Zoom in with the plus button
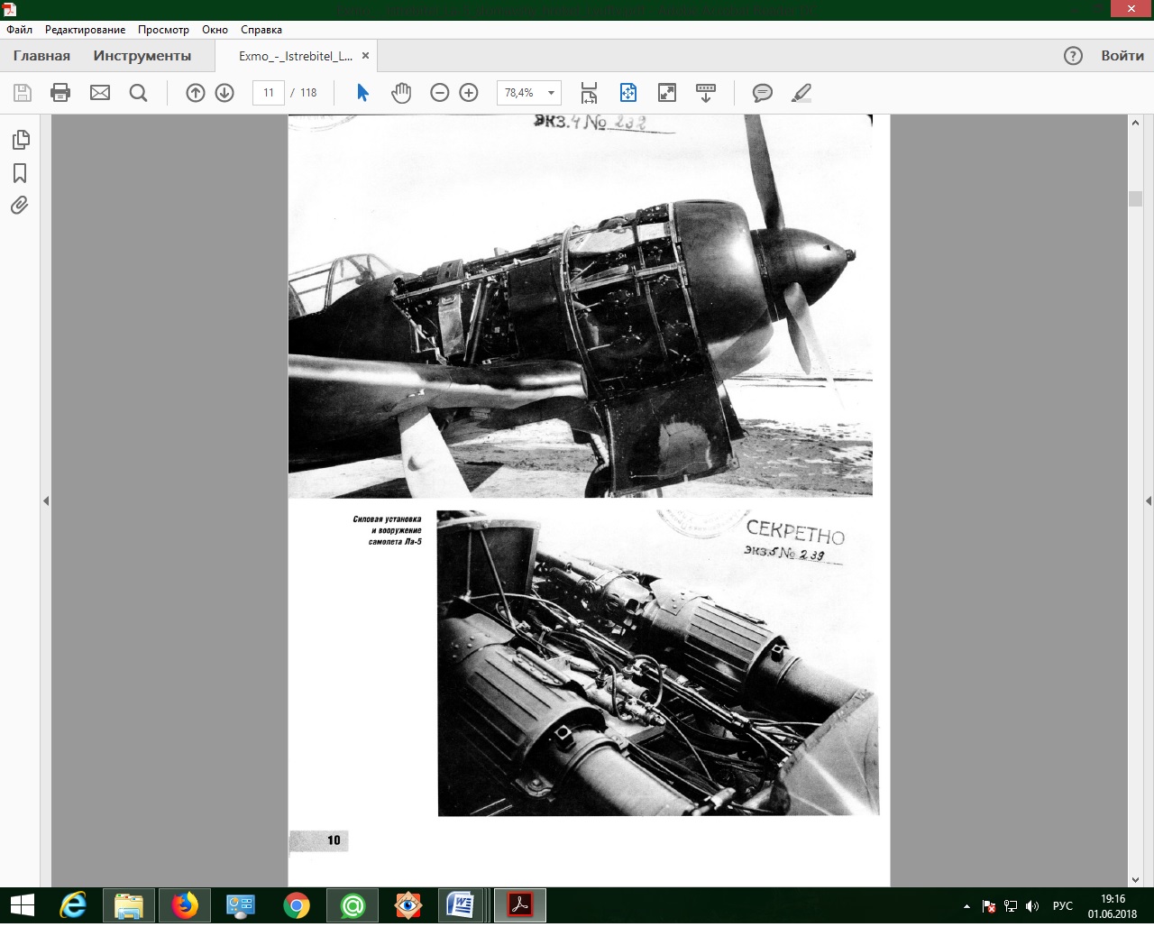Screen dimensions: 1154x927 469,93
